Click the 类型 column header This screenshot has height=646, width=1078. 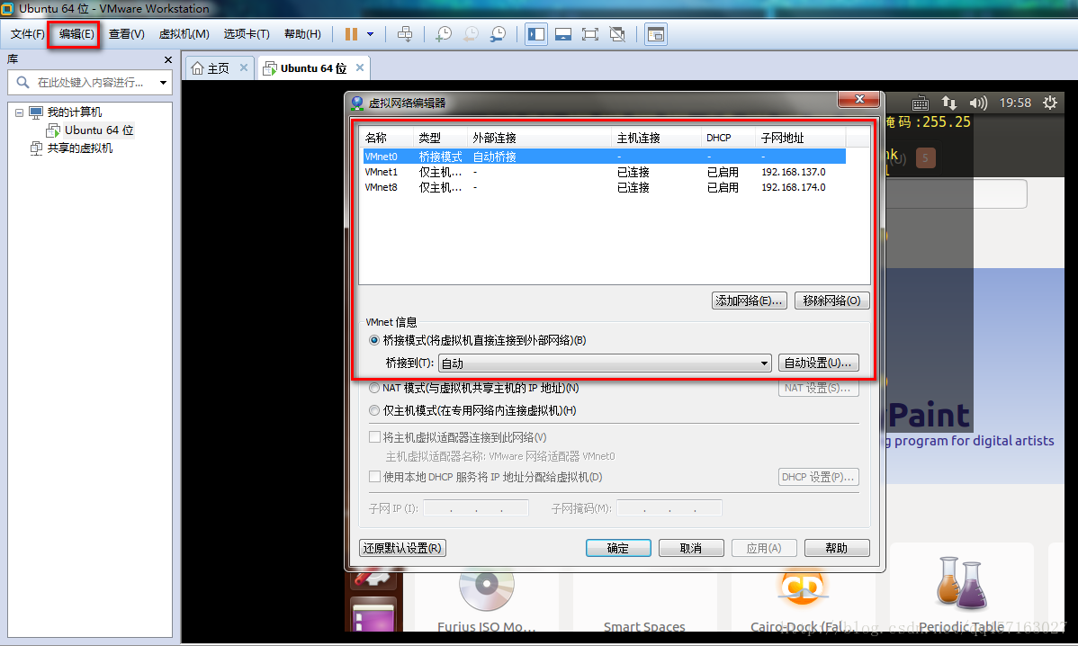(440, 138)
